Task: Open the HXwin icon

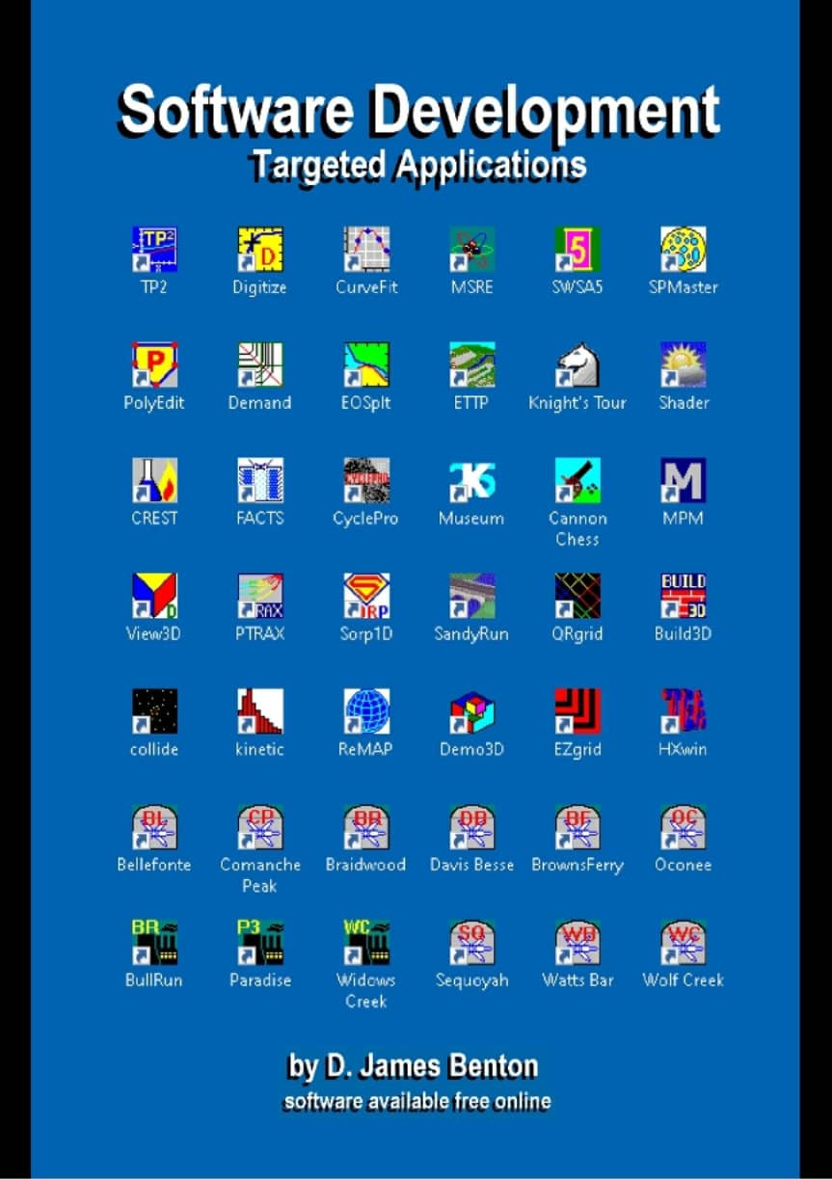Action: coord(684,711)
